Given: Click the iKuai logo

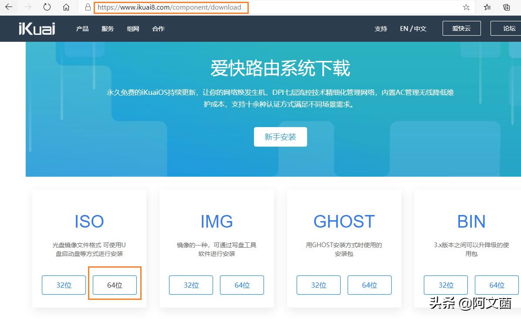Looking at the screenshot, I should pos(37,29).
